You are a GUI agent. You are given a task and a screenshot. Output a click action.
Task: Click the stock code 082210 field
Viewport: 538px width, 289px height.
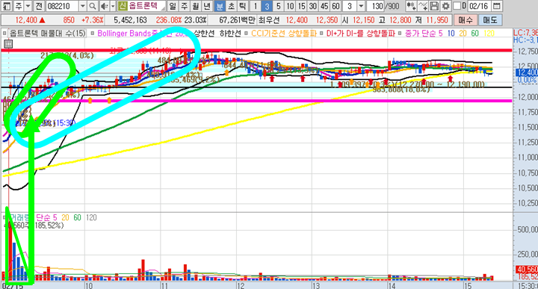pos(63,6)
